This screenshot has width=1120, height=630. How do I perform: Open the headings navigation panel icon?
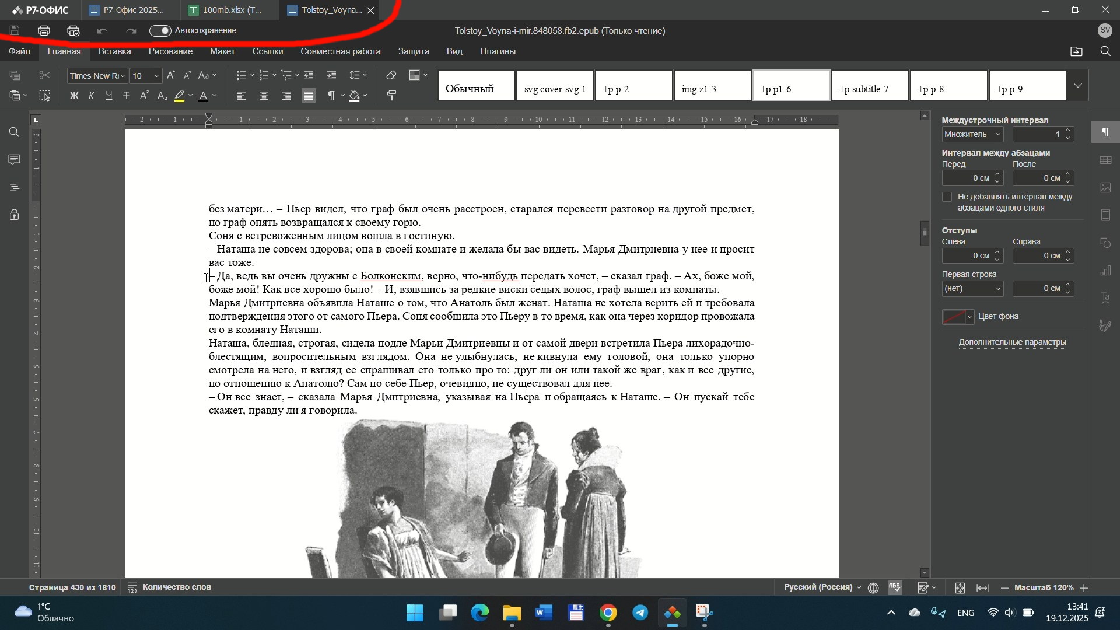point(15,187)
